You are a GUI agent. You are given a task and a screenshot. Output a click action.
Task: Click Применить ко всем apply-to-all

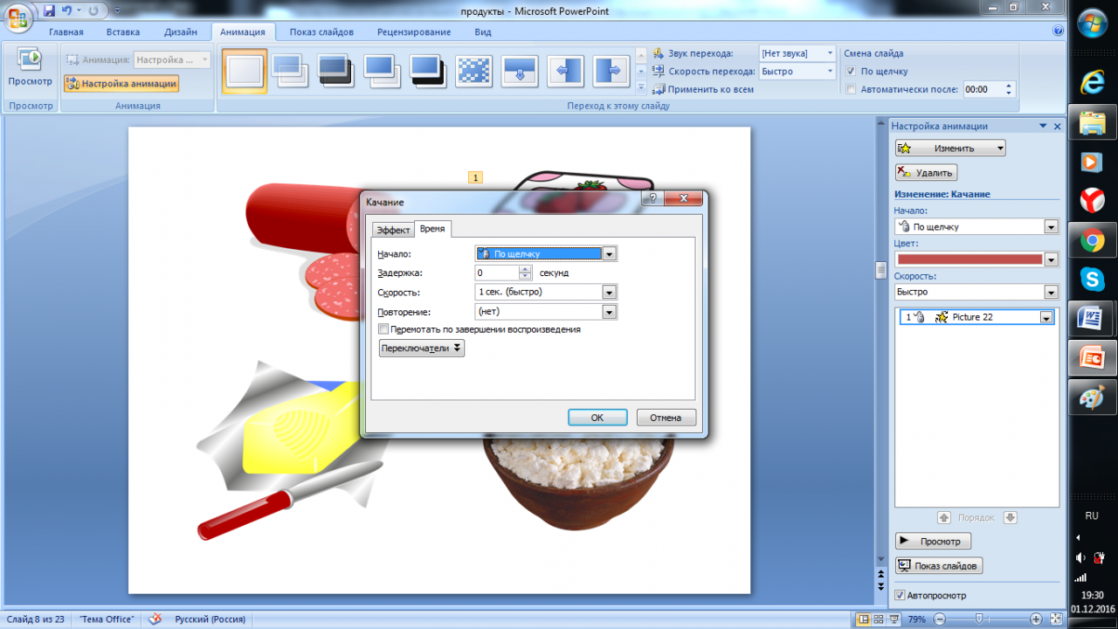pos(703,89)
